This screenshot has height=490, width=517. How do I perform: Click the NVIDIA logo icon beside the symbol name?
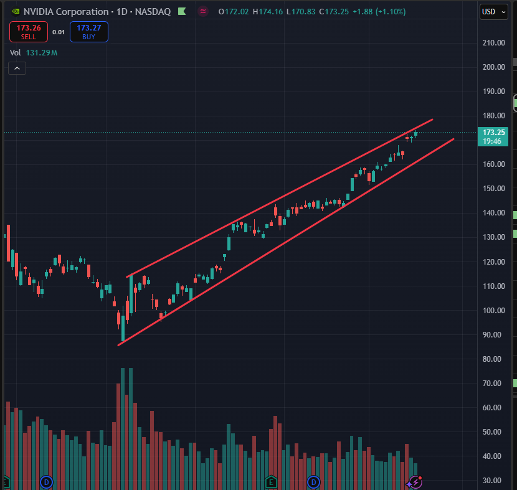[x=15, y=12]
